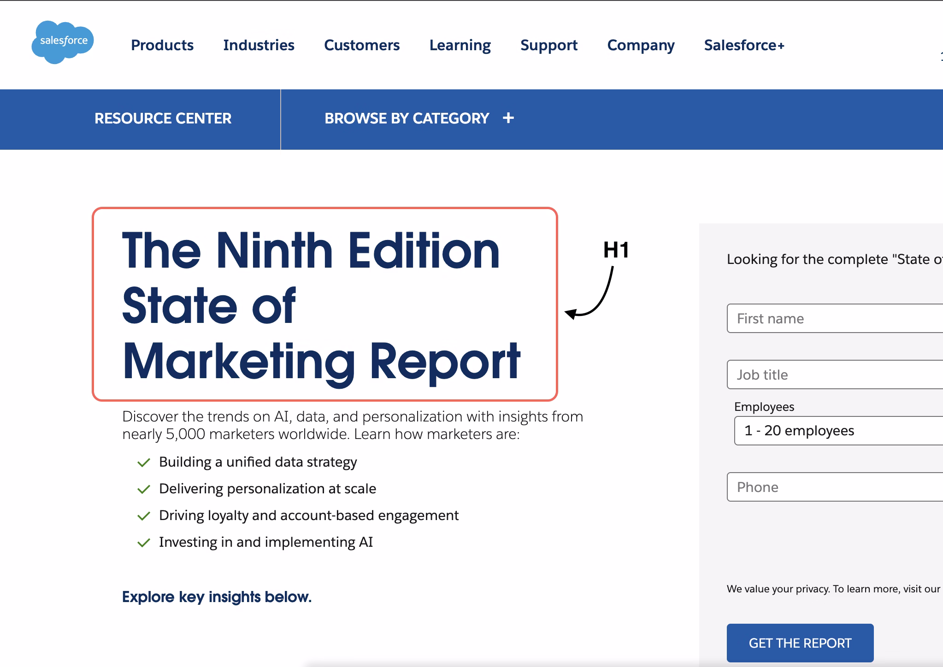Open the Learning menu
The width and height of the screenshot is (943, 667).
(x=460, y=45)
